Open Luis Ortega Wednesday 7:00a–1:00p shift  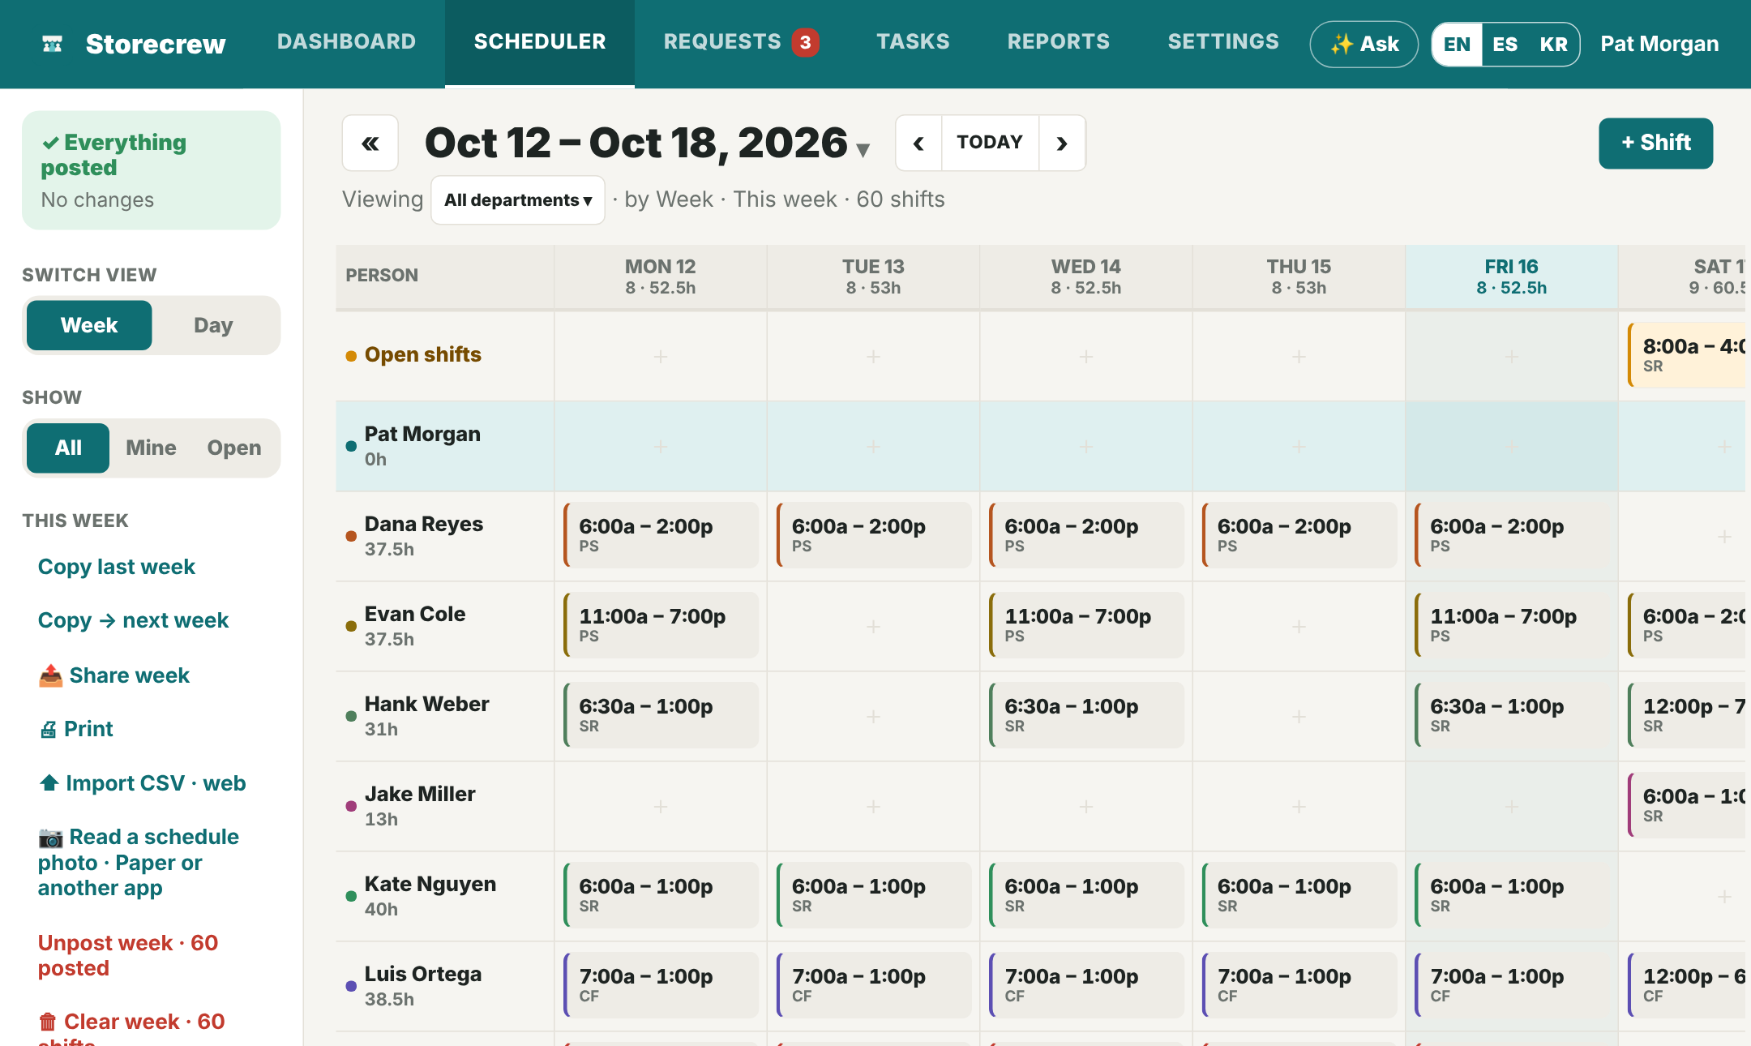pos(1086,985)
